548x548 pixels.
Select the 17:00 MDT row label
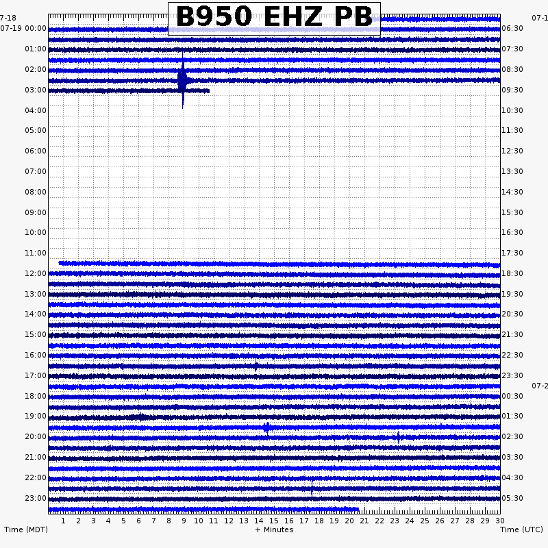(x=36, y=375)
